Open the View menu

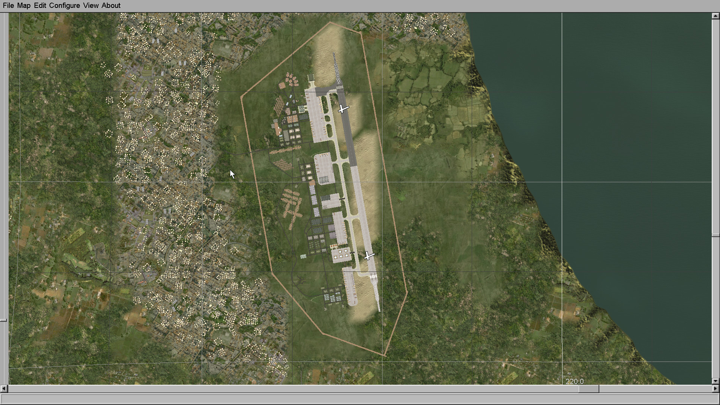point(91,6)
